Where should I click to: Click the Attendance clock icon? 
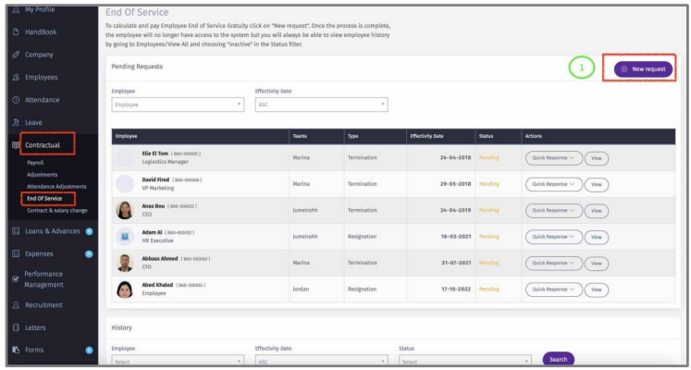(x=16, y=100)
